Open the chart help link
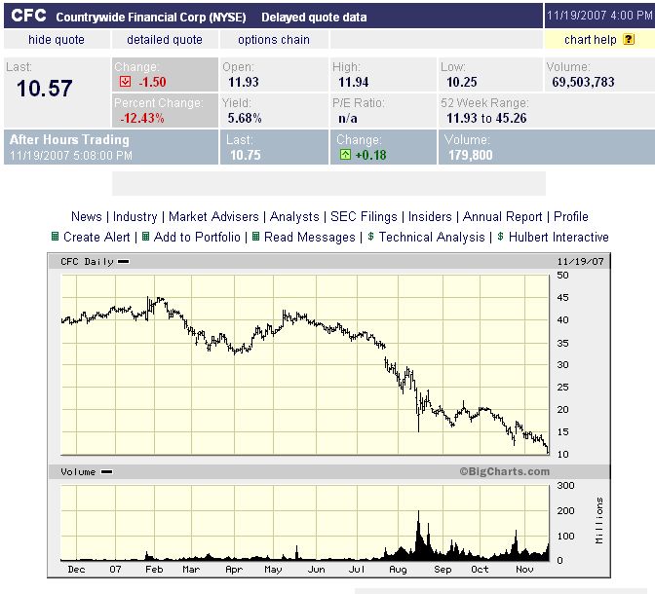The image size is (655, 594). click(x=591, y=40)
